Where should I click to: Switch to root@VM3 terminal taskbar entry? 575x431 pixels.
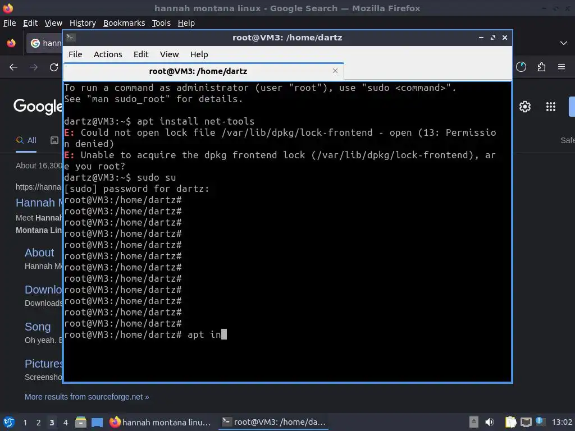click(x=274, y=422)
